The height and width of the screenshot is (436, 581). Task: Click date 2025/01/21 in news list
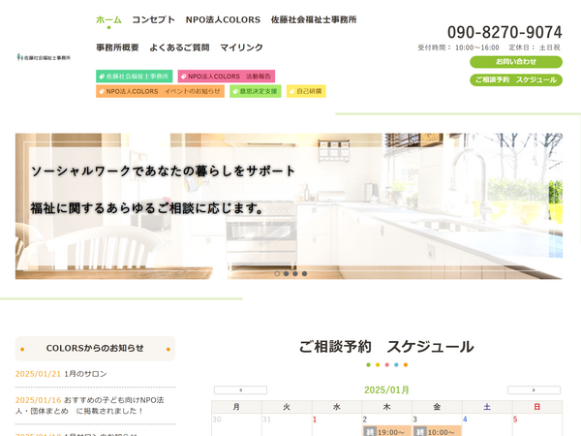(38, 374)
